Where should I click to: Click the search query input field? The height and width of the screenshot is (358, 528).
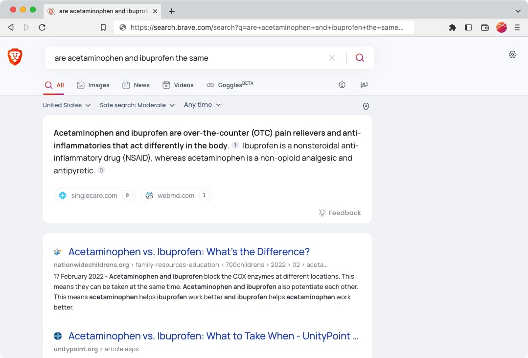click(x=188, y=58)
